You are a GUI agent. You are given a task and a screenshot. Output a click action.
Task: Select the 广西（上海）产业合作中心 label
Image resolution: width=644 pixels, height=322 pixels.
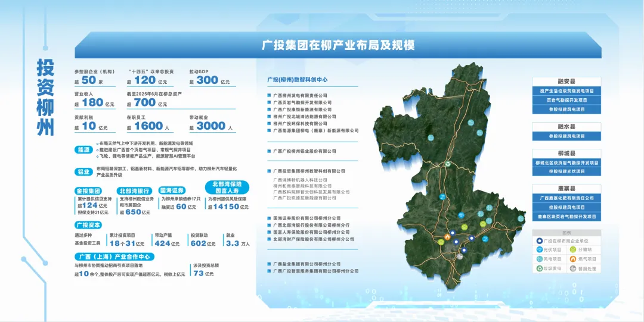tap(114, 257)
